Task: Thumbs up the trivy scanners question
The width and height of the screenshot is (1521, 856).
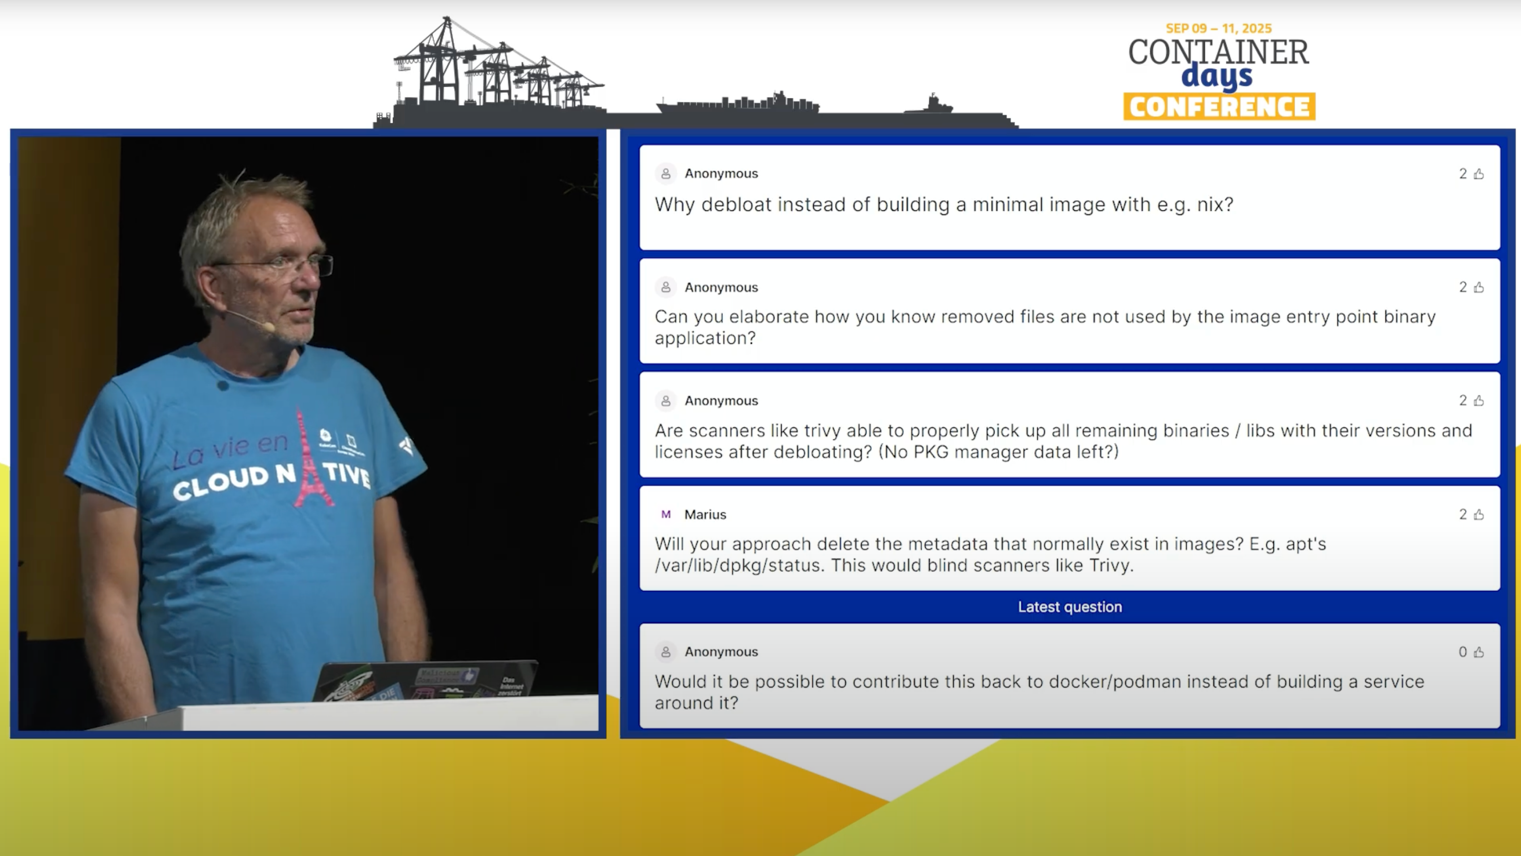Action: [x=1479, y=401]
